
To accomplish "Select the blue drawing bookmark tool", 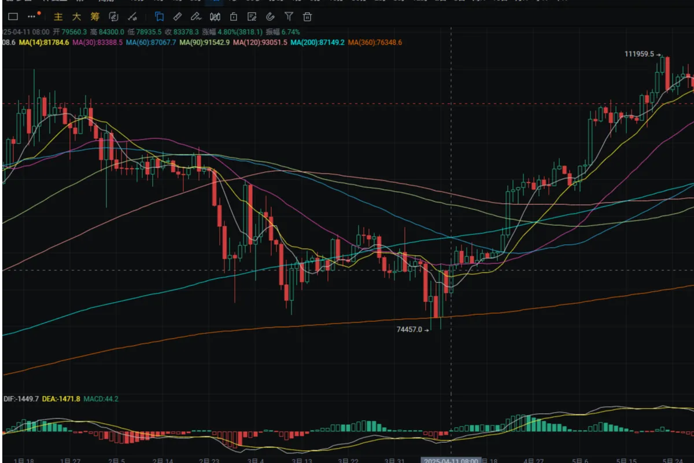I will click(159, 17).
